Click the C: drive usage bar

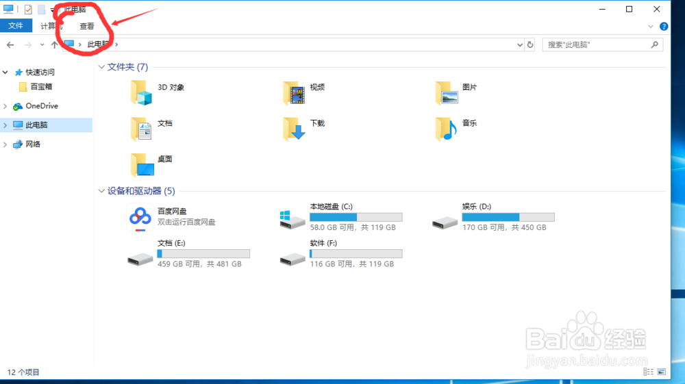pos(356,217)
